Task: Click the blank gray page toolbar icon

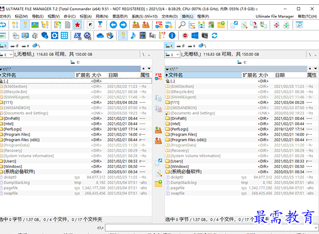Action: coord(68,25)
